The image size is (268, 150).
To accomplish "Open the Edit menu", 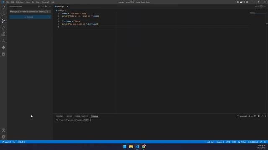I will [x=13, y=2].
